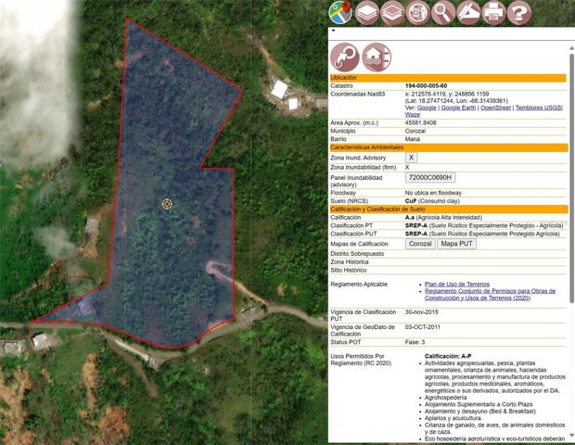Open the Google Earth link
575x445 pixels.
[458, 108]
